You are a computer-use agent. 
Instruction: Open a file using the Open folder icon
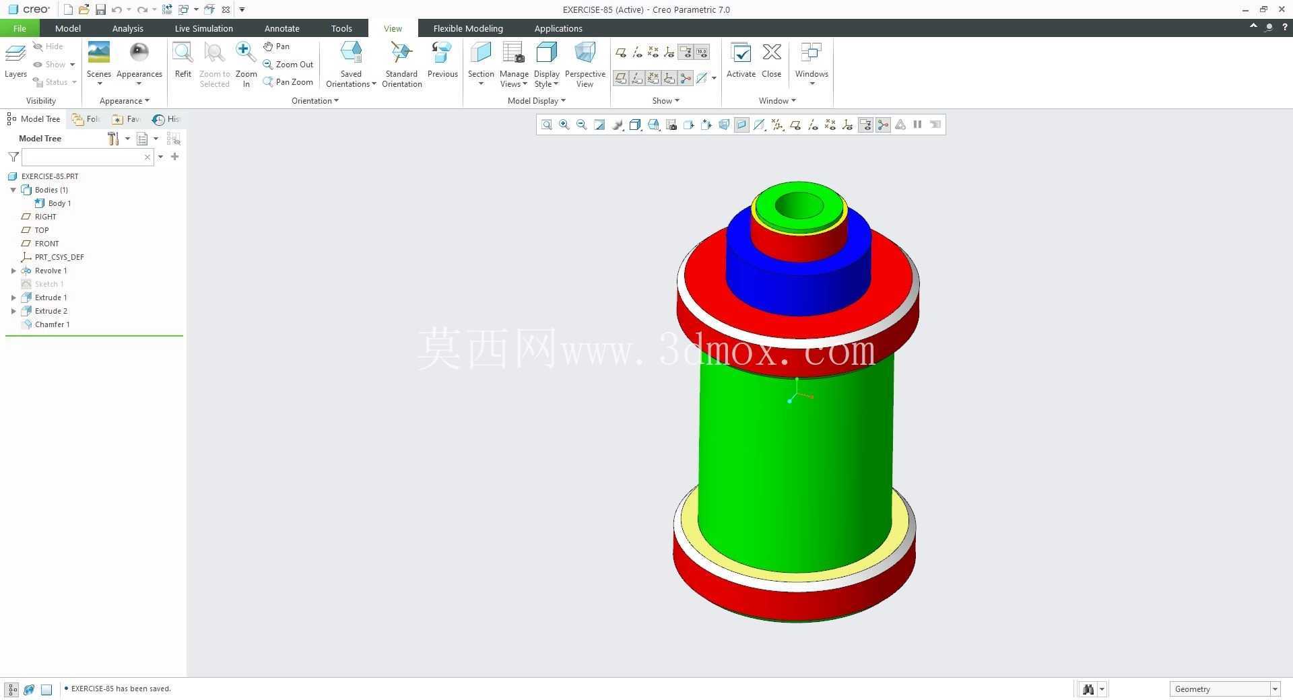(x=84, y=9)
